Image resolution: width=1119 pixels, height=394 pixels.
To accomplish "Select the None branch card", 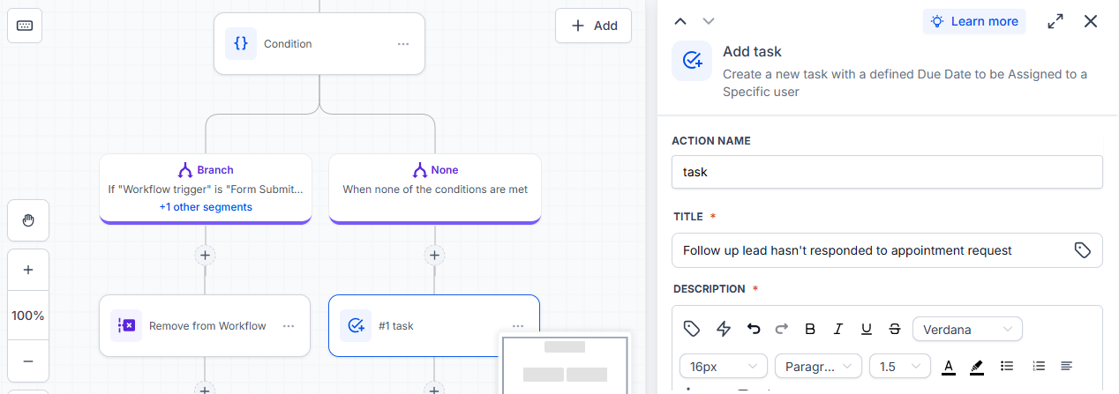I will (435, 189).
